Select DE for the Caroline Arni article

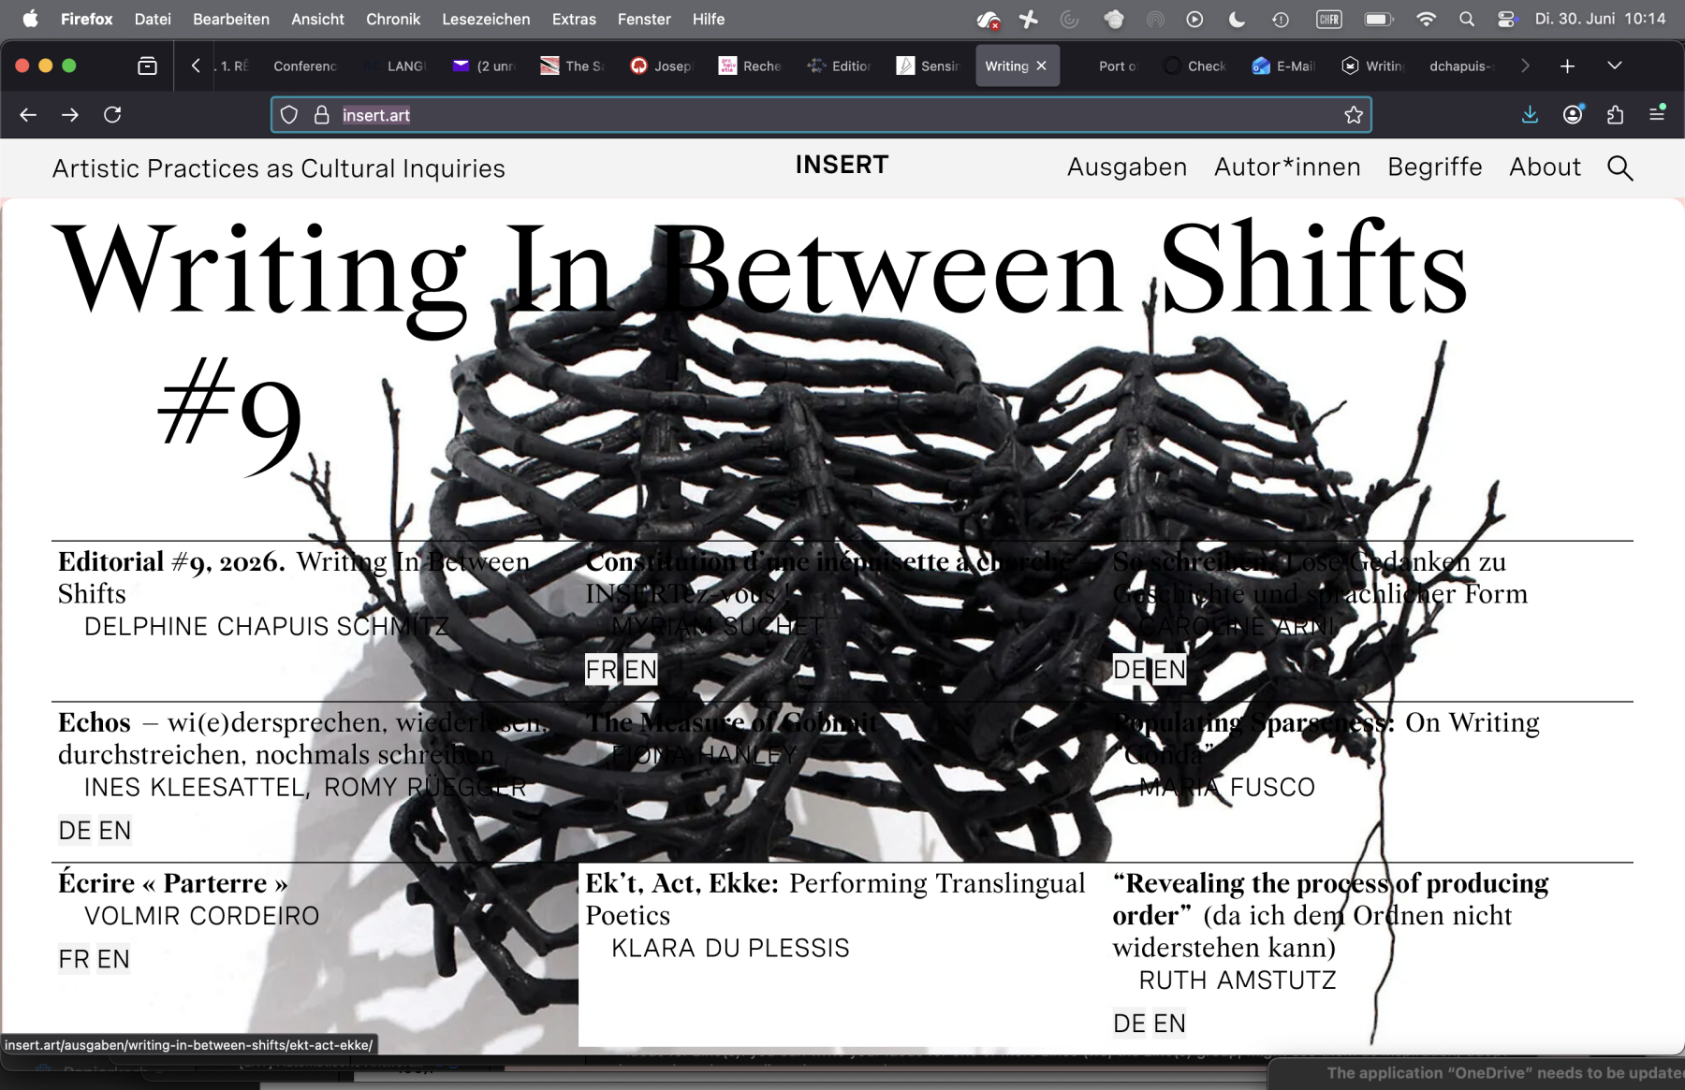[1129, 670]
